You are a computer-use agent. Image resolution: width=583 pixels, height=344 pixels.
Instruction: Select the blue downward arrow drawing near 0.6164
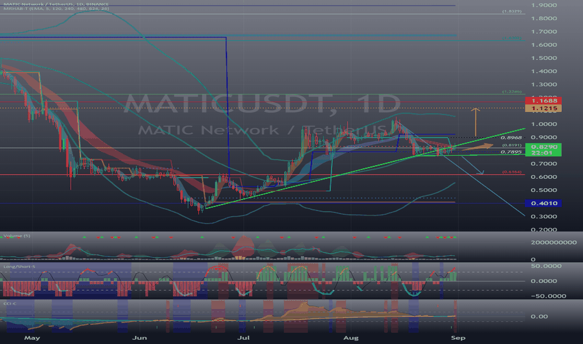coord(472,166)
